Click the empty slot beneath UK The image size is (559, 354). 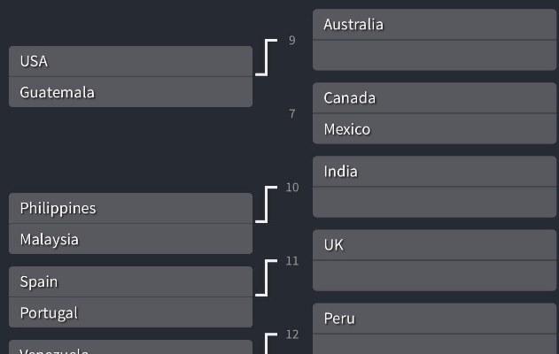[x=434, y=275]
